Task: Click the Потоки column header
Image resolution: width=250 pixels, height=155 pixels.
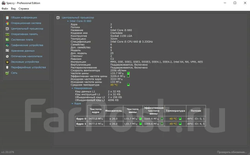Action: [196, 111]
